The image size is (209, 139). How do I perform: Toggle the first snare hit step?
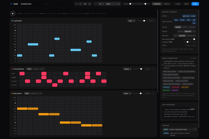click(44, 77)
